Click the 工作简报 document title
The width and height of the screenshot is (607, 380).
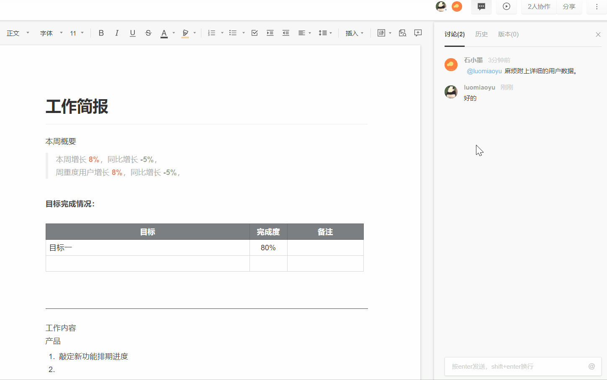(77, 106)
